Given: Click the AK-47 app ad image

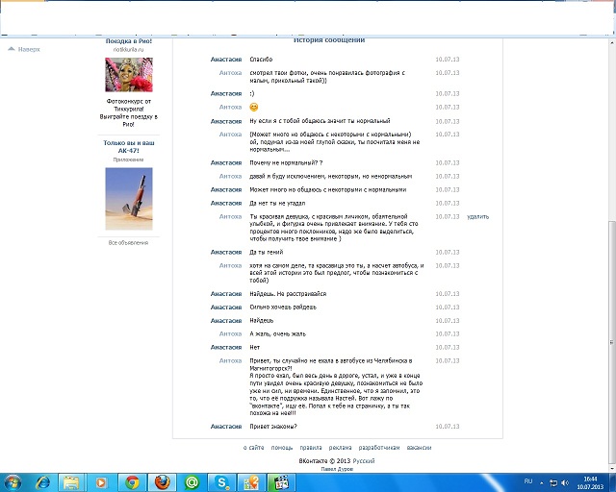Looking at the screenshot, I should 128,199.
